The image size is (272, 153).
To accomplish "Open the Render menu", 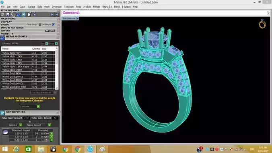I will 97,7.
